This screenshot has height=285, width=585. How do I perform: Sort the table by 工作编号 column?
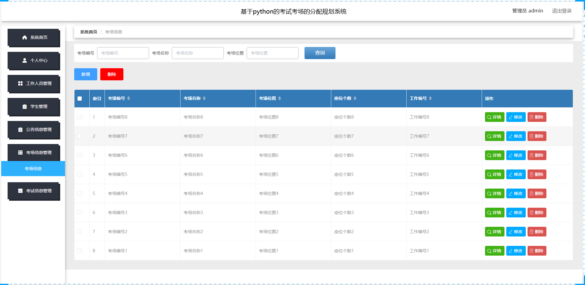(x=430, y=98)
